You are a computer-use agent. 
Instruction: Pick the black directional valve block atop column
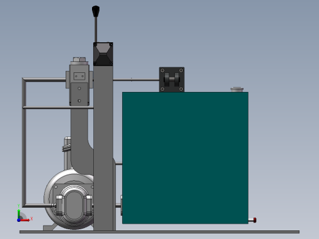(103, 54)
